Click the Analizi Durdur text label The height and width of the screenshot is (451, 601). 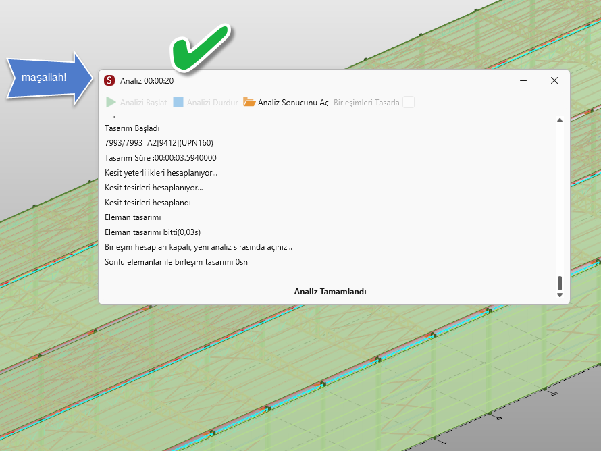click(212, 103)
